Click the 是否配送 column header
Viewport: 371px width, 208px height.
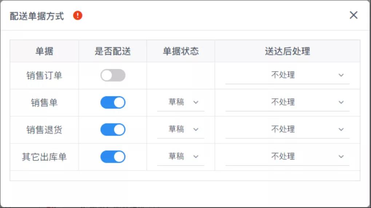pyautogui.click(x=113, y=51)
